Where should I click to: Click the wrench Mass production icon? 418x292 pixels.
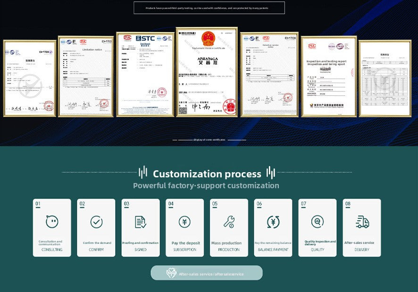229,222
